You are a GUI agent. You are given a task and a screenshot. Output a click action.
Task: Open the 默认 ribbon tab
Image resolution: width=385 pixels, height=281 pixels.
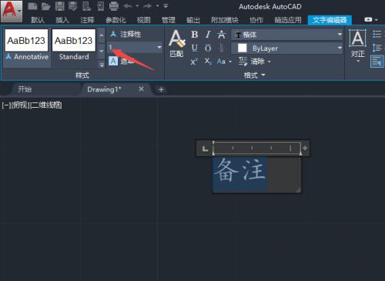click(38, 20)
